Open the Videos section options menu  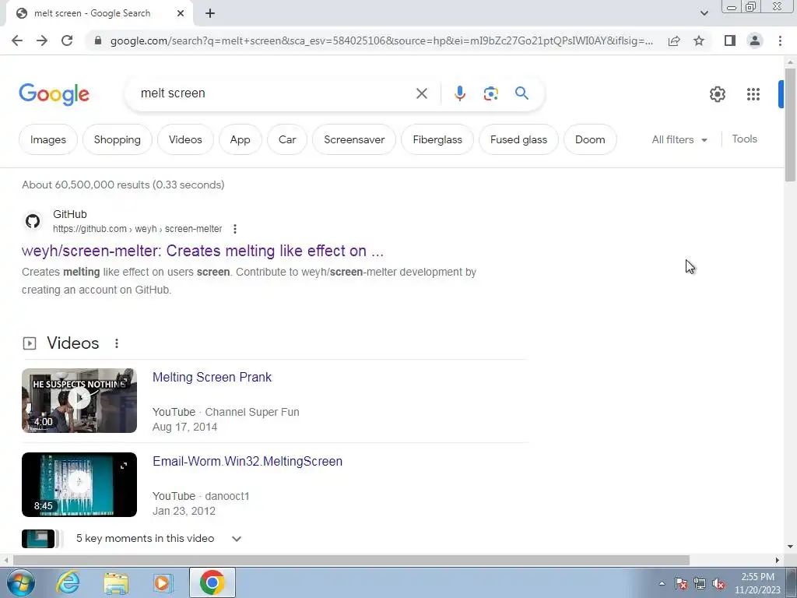click(x=117, y=343)
